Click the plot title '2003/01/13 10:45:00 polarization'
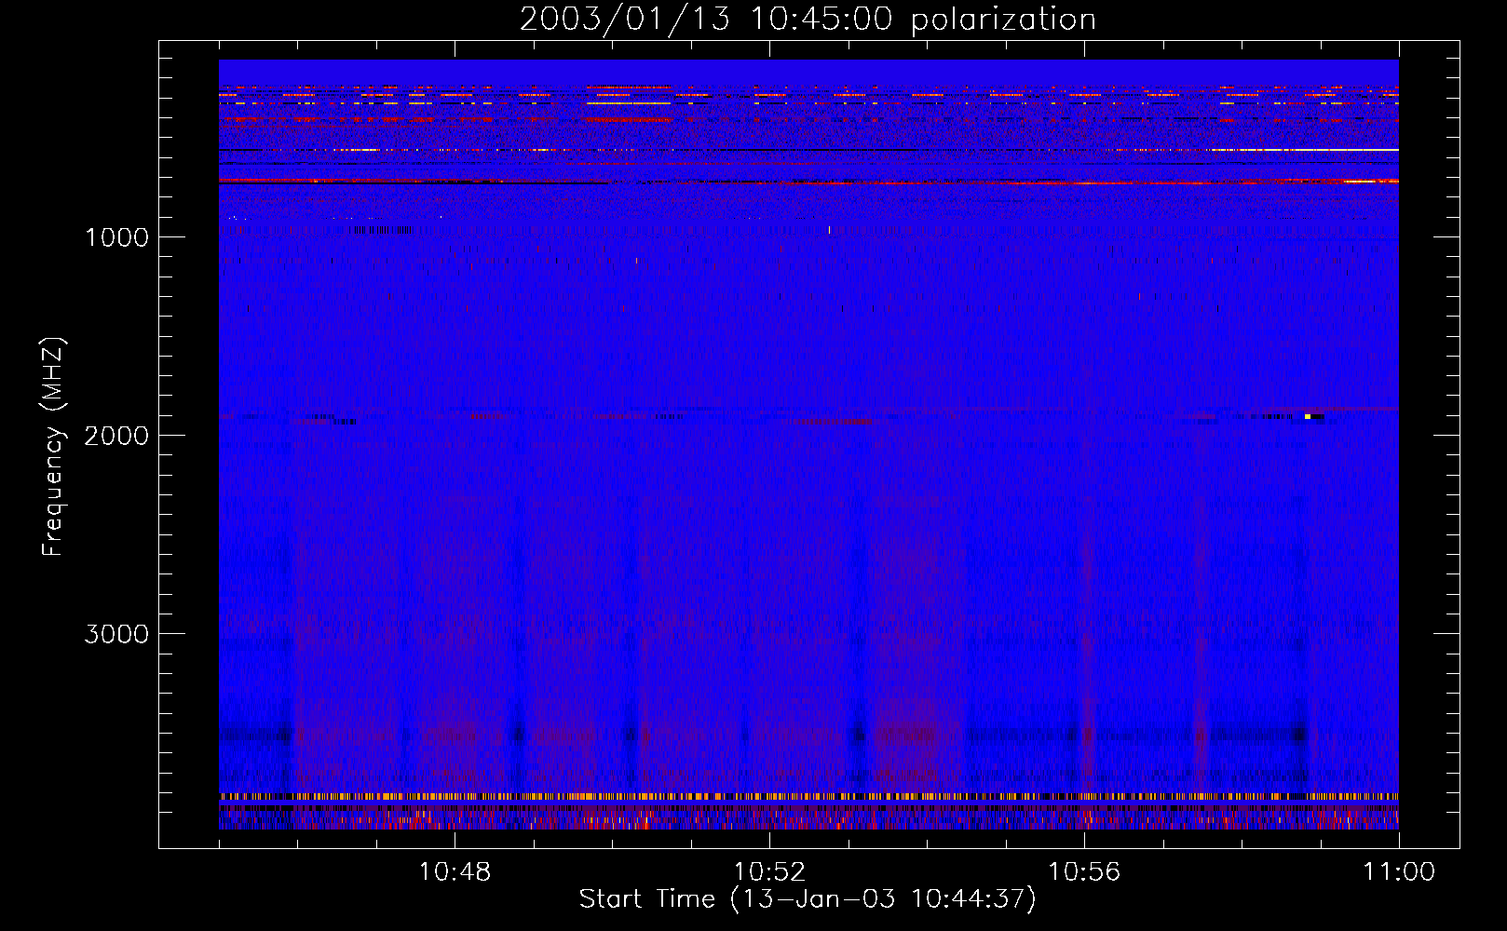The height and width of the screenshot is (931, 1507). (x=808, y=19)
